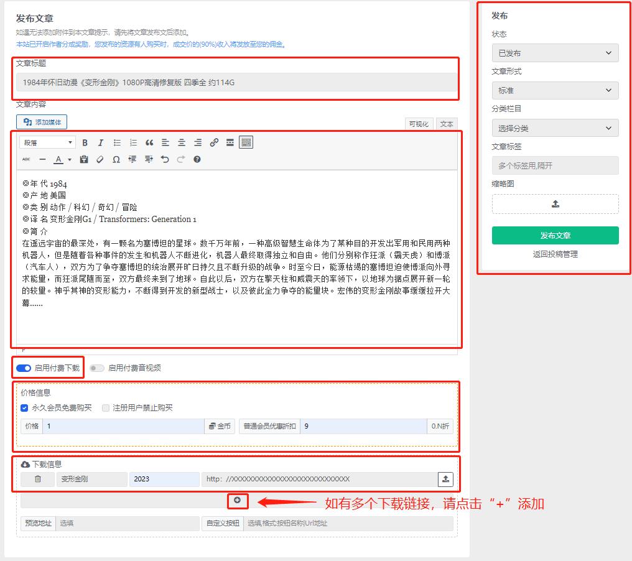632x561 pixels.
Task: Click the 预览地址 input field
Action: pyautogui.click(x=128, y=524)
